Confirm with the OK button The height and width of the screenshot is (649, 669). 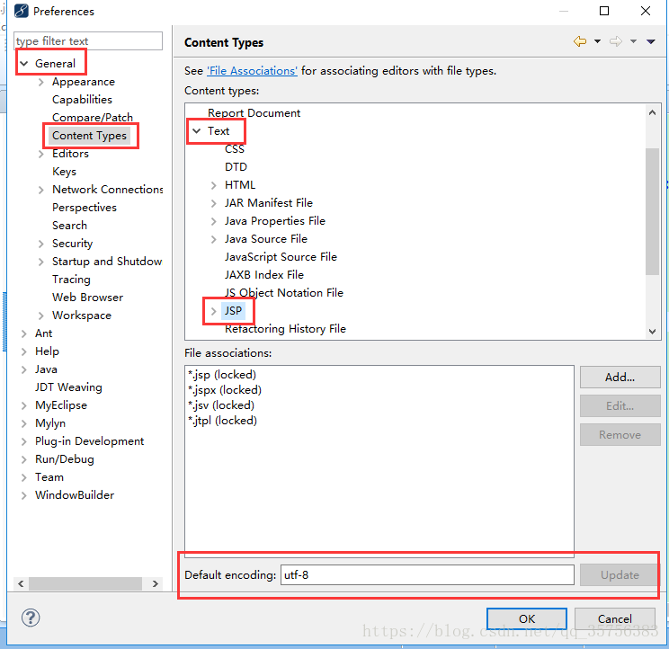click(527, 619)
